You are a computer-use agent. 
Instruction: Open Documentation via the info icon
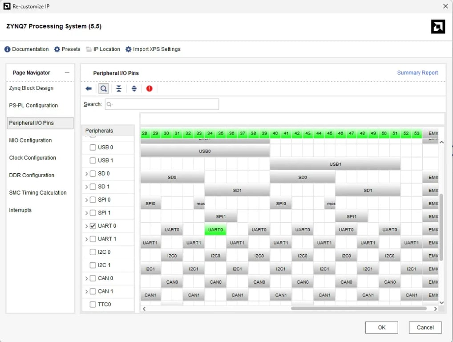point(7,49)
